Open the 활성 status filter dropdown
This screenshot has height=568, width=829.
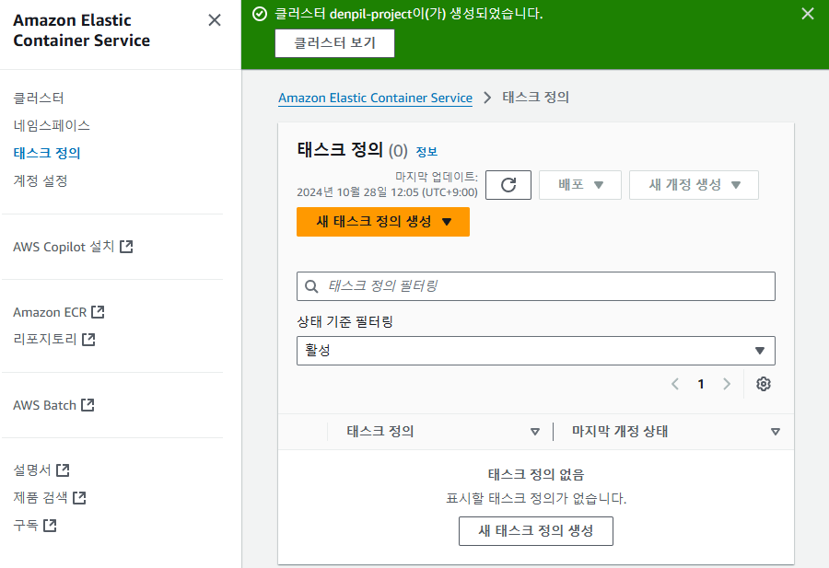coord(535,351)
